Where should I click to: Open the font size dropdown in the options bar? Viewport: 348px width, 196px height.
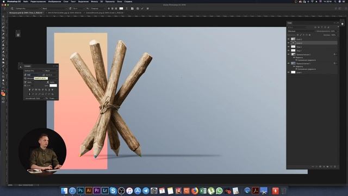[x=78, y=9]
